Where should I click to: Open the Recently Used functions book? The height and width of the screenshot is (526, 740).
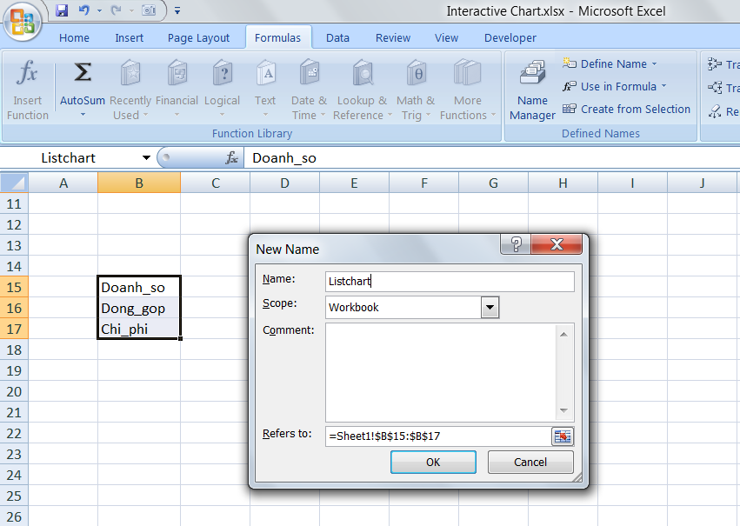pos(130,73)
